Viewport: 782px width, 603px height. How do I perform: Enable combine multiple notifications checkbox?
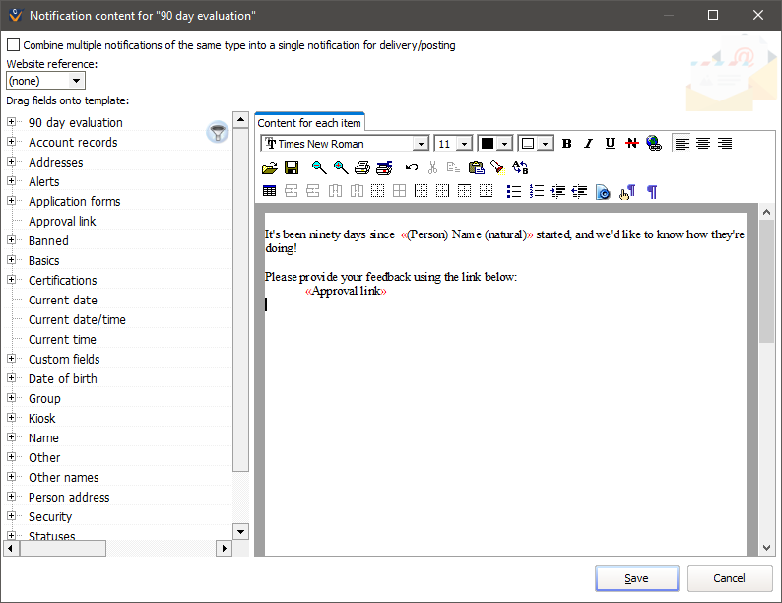(x=13, y=45)
